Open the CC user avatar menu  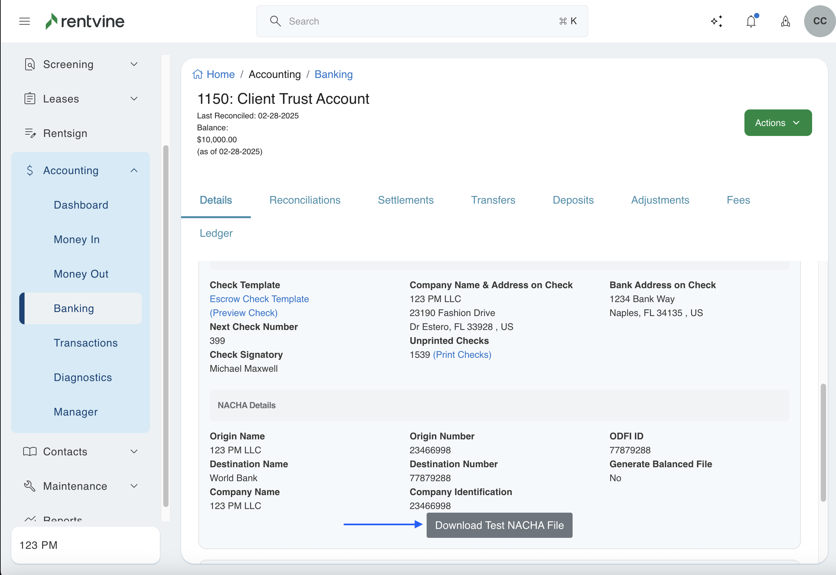[819, 21]
